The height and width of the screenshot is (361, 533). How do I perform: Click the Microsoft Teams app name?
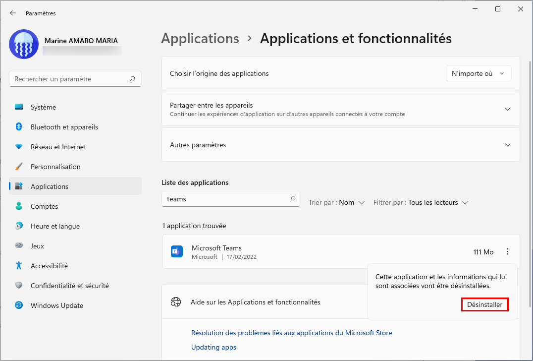coord(216,248)
